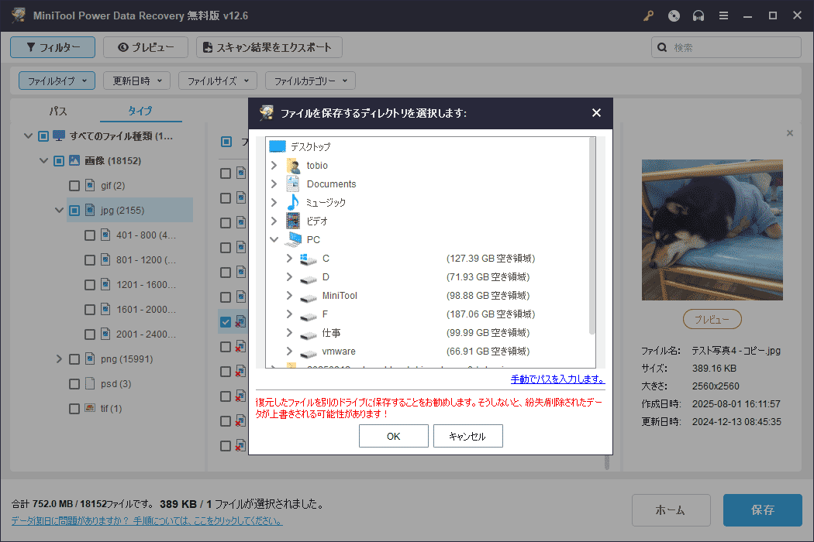The image size is (814, 542).
Task: Open the 更新日時 filter dropdown
Action: click(137, 81)
